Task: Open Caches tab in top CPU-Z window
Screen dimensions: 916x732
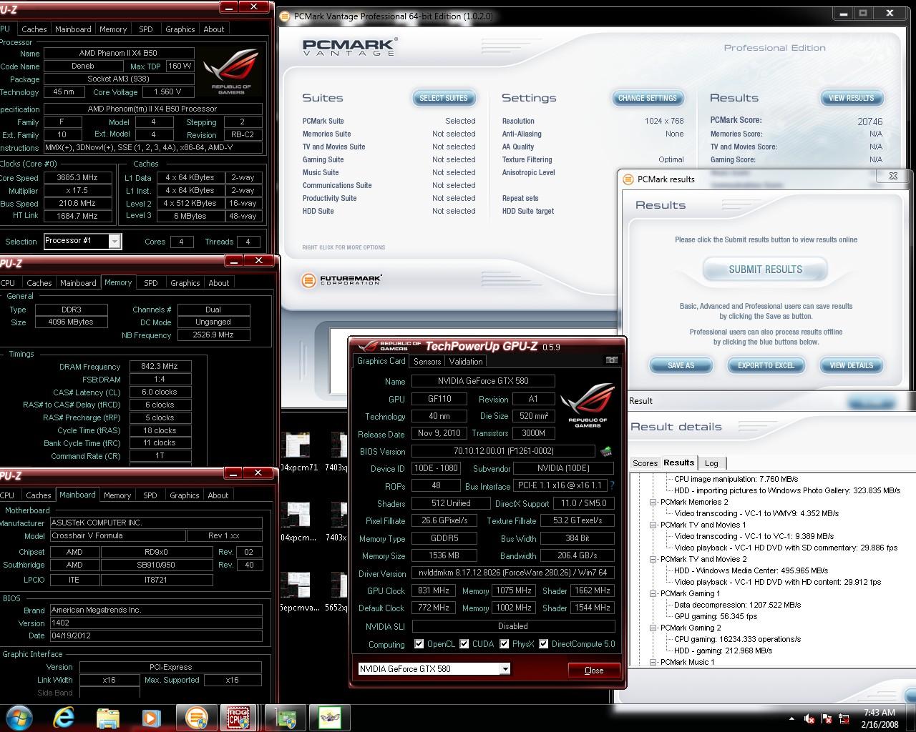Action: (34, 29)
